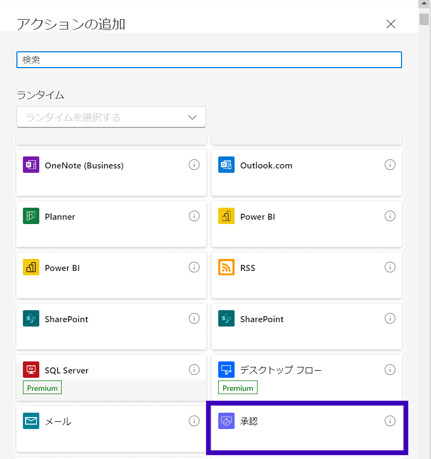Expand the ランタイムを選択する dropdown
Image resolution: width=431 pixels, height=459 pixels.
click(x=111, y=117)
